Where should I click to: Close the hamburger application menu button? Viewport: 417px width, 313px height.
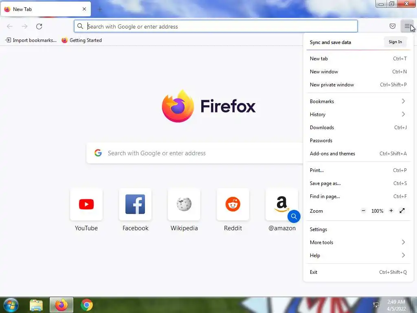tap(407, 26)
